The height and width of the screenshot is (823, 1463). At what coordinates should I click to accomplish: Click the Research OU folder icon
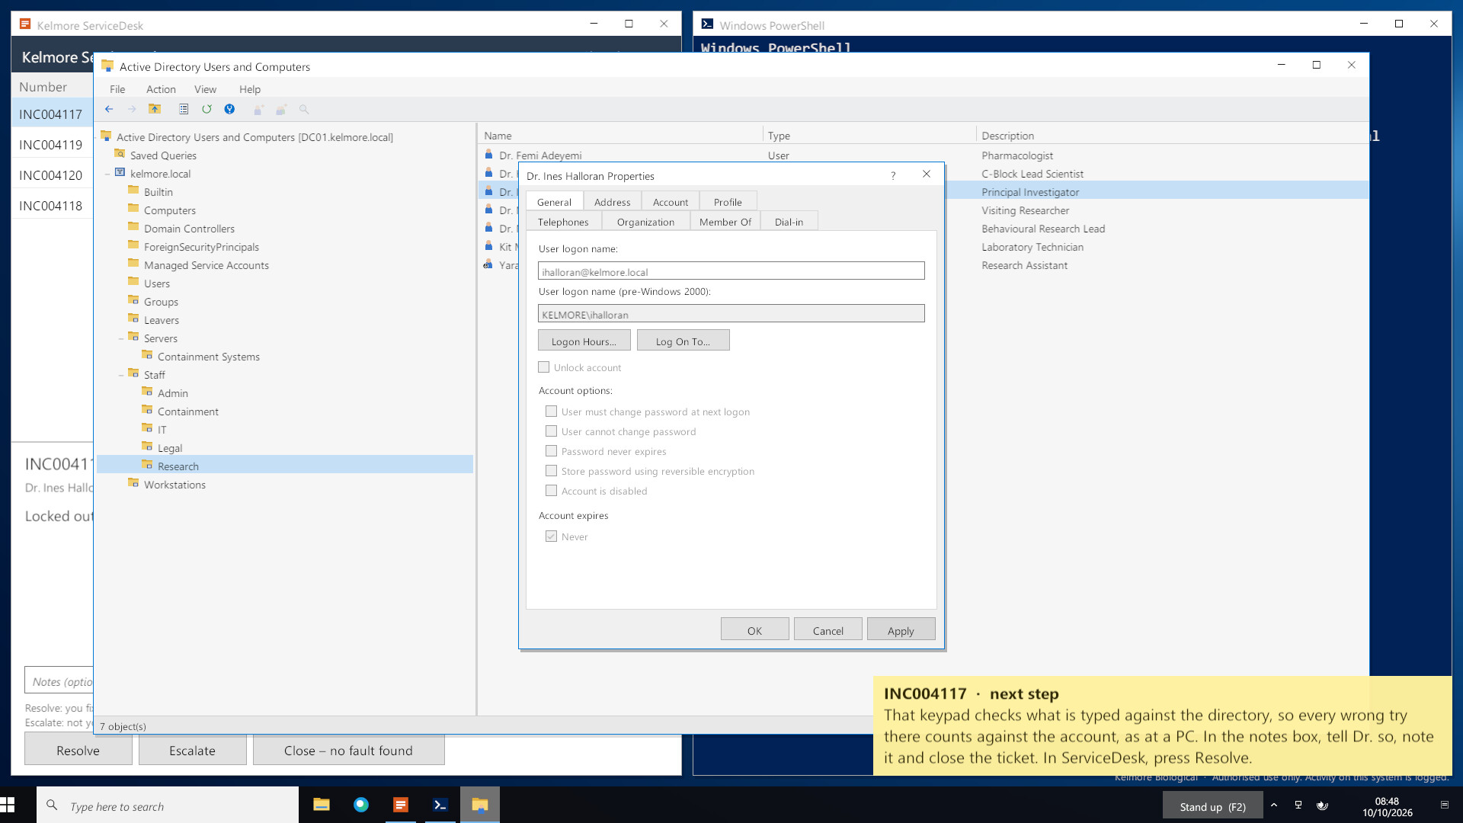coord(148,466)
